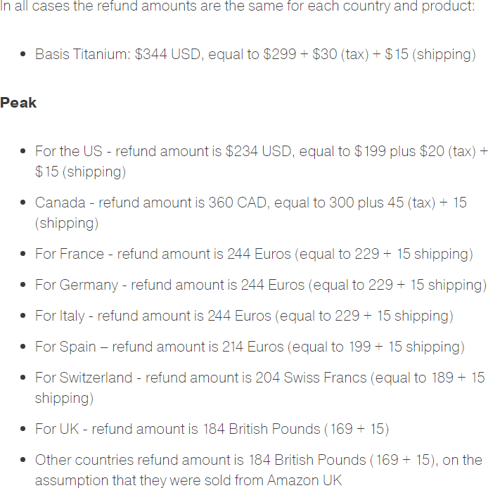Viewport: 488px width, 488px height.
Task: Click the Peak section heading
Action: tap(18, 103)
